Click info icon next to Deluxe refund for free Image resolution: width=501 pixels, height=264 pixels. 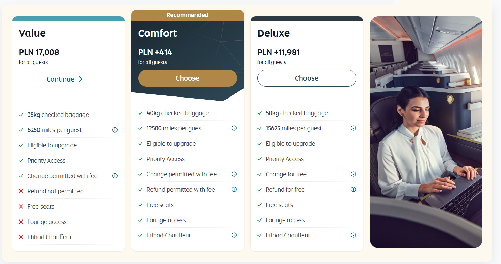353,189
